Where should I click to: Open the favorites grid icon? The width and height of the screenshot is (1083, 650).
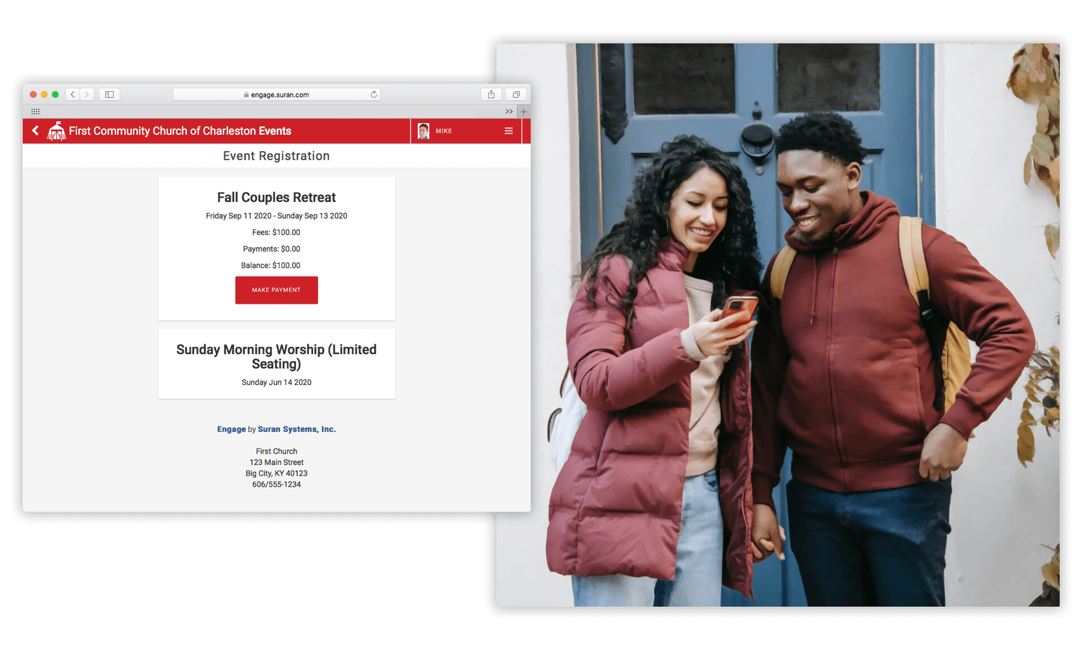click(35, 112)
